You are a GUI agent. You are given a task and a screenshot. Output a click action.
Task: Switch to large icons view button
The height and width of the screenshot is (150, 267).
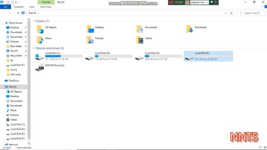[265, 147]
